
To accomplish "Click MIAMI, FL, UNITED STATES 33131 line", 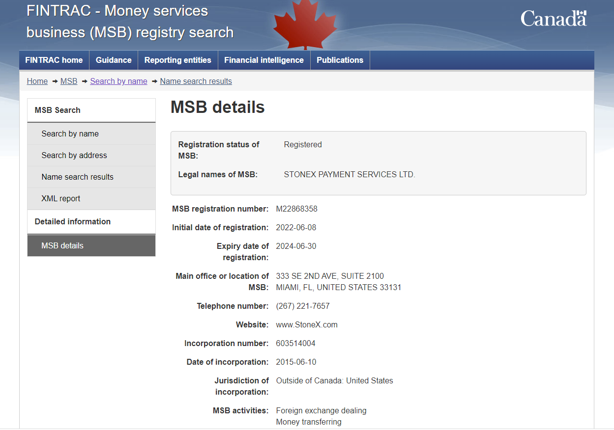I will (339, 287).
